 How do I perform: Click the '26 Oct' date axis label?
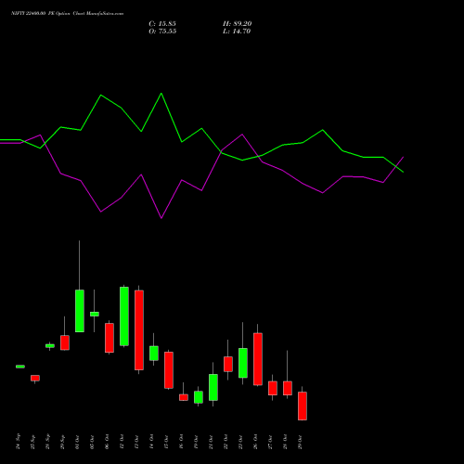pos(255,442)
